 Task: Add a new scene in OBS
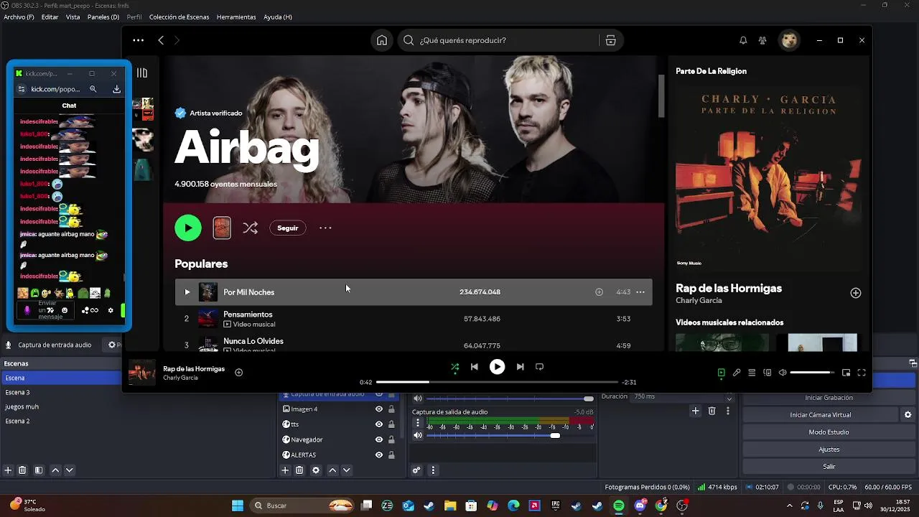pos(8,470)
